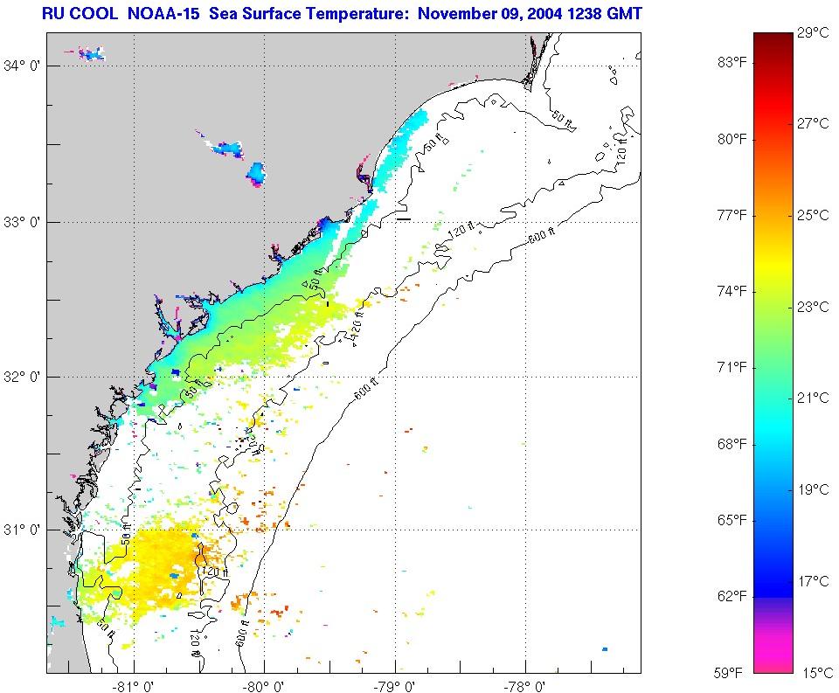839x693 pixels.
Task: Pick the 21°C colorbar label
Action: [x=813, y=398]
